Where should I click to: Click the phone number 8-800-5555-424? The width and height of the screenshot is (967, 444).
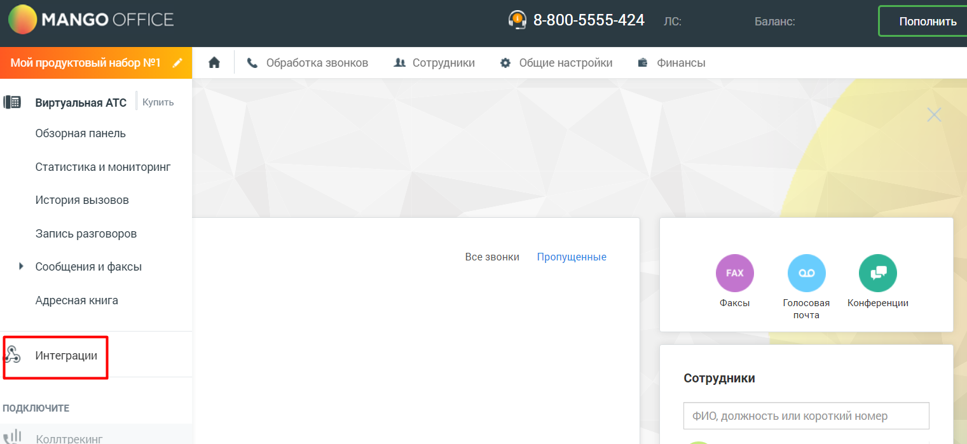click(589, 20)
